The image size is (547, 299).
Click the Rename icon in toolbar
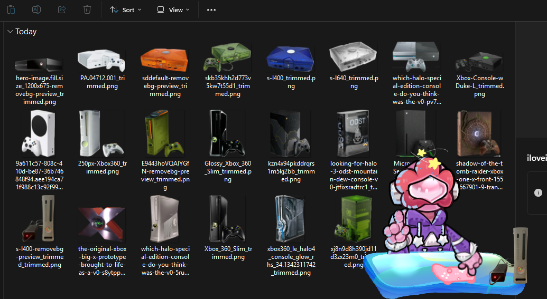(36, 9)
